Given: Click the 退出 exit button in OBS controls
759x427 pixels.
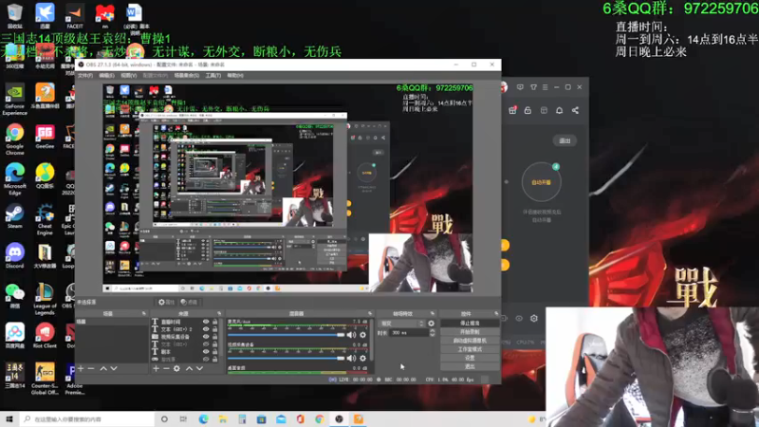Looking at the screenshot, I should (x=470, y=366).
